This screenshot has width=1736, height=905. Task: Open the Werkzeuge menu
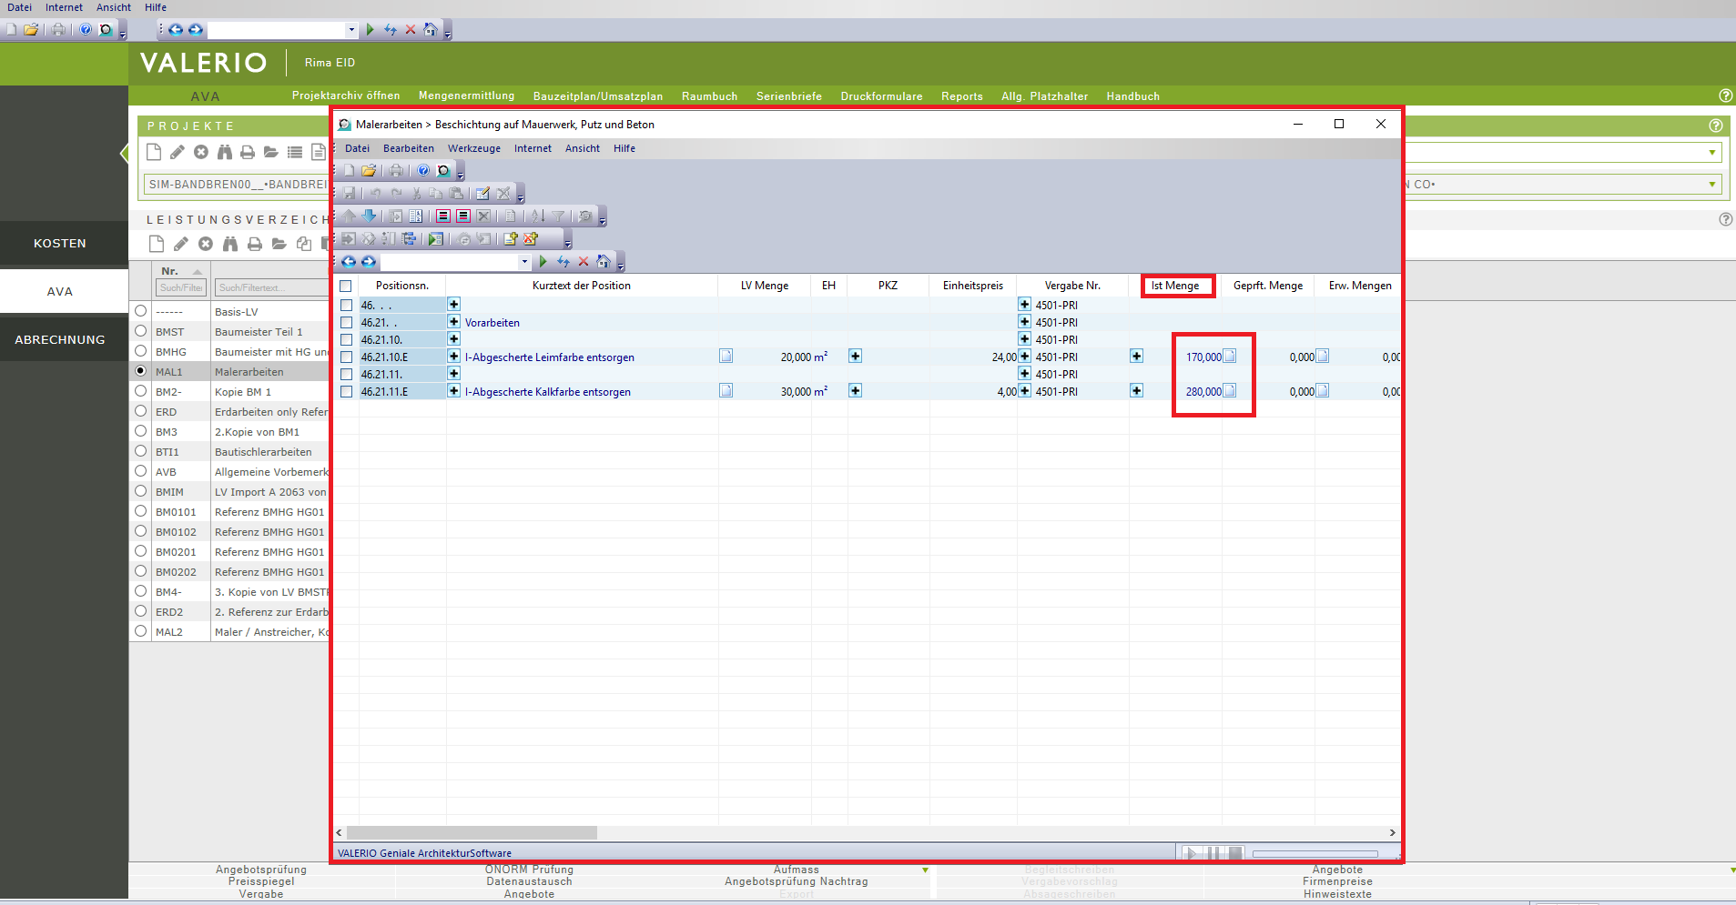(473, 148)
